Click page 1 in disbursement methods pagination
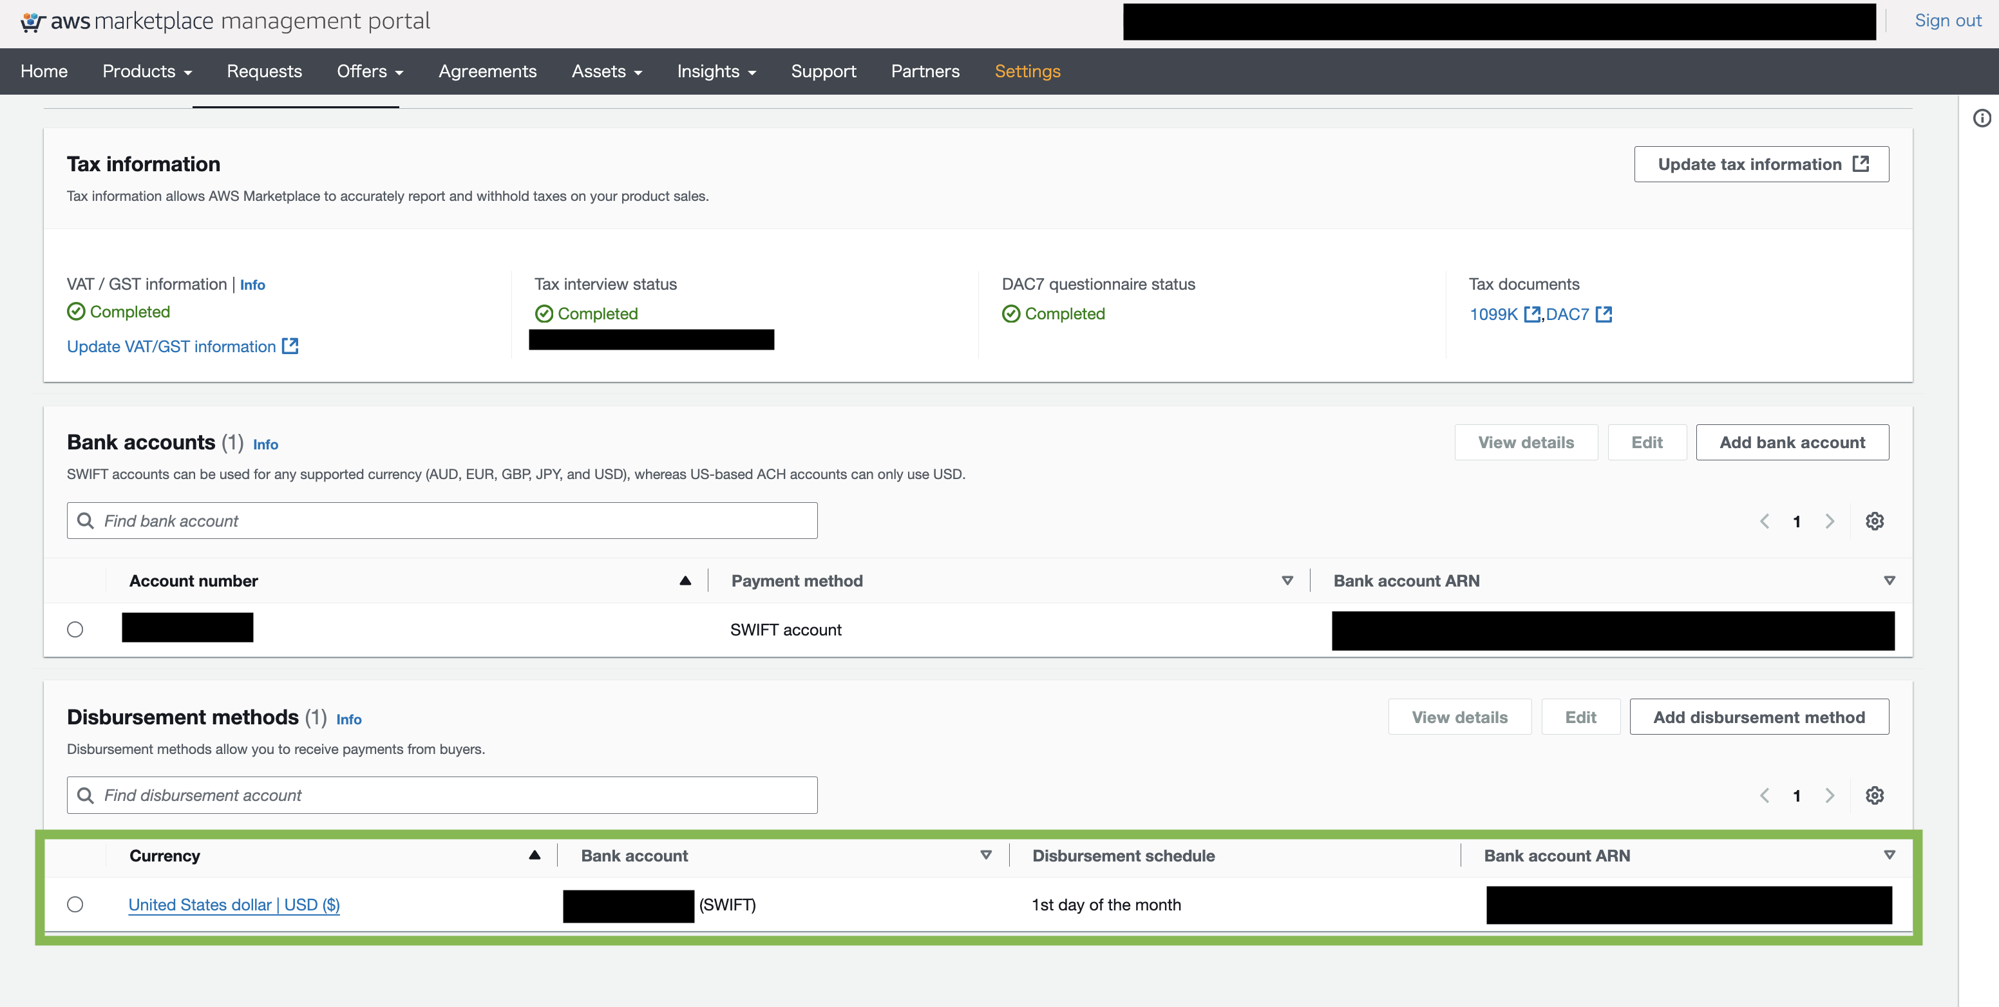The height and width of the screenshot is (1007, 1999). [1797, 796]
